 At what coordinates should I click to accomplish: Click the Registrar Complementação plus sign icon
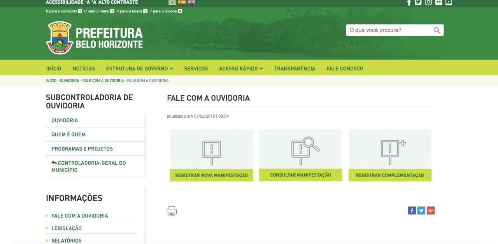point(393,152)
